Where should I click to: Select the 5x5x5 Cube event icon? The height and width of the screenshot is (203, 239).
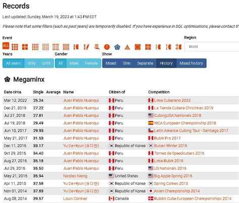(45, 47)
